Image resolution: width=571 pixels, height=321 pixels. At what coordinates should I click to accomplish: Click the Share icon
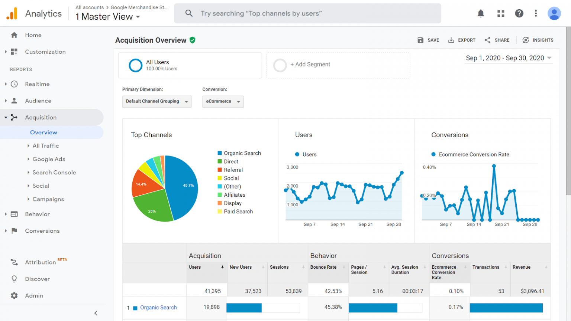[x=487, y=40]
